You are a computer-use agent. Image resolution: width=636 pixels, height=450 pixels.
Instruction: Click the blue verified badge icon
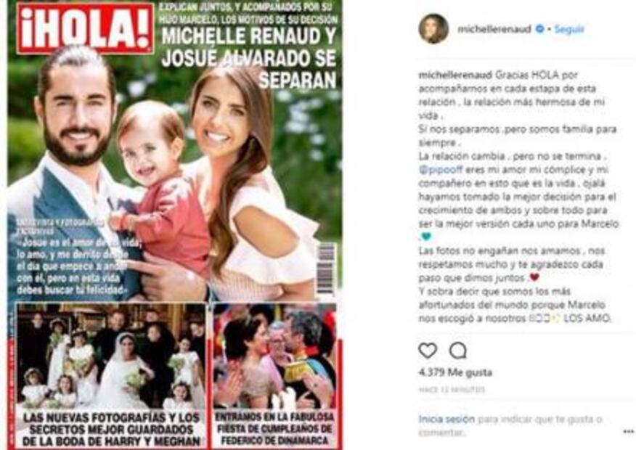tap(540, 29)
